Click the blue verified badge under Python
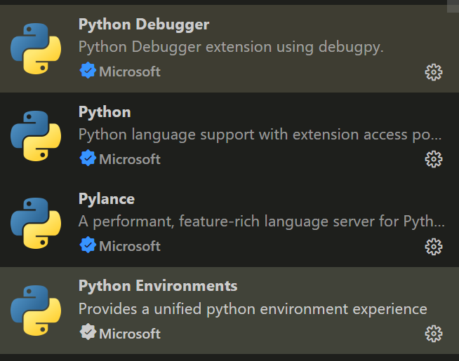This screenshot has width=459, height=361. pyautogui.click(x=87, y=158)
